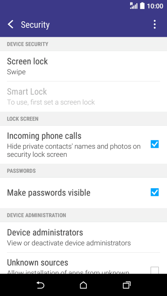Open the three-dot overflow menu
The image size is (167, 296).
[155, 24]
